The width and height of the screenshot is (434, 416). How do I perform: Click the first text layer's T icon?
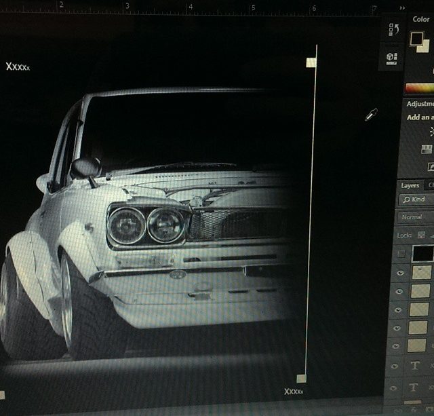(415, 366)
